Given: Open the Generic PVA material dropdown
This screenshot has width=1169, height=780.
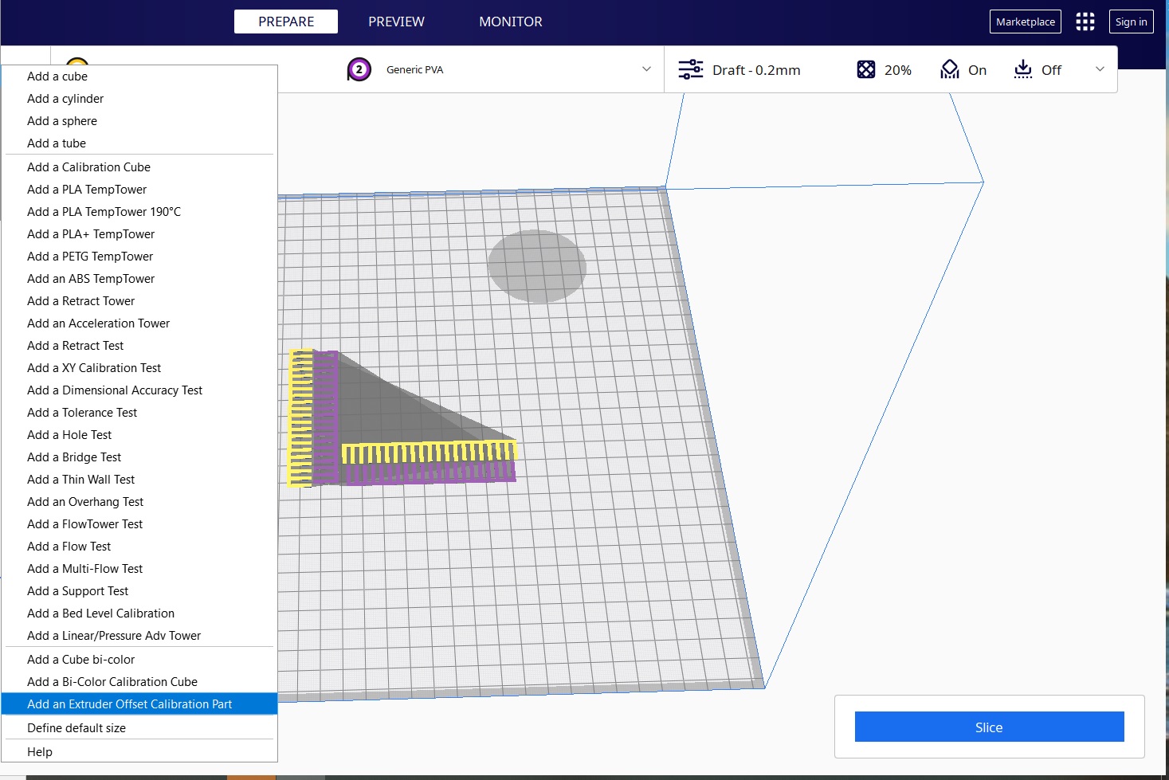Looking at the screenshot, I should [645, 69].
